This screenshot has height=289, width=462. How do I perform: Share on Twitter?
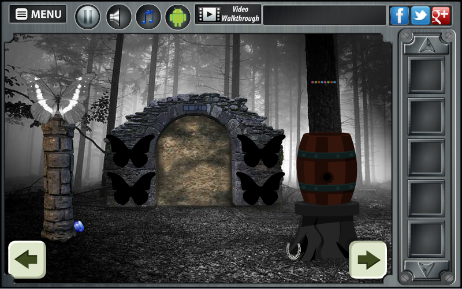(420, 16)
